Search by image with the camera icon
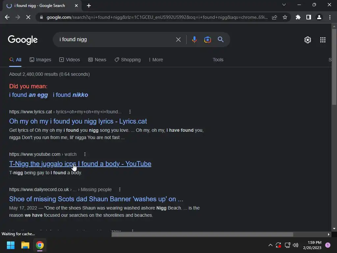Image resolution: width=337 pixels, height=253 pixels. coord(208,40)
